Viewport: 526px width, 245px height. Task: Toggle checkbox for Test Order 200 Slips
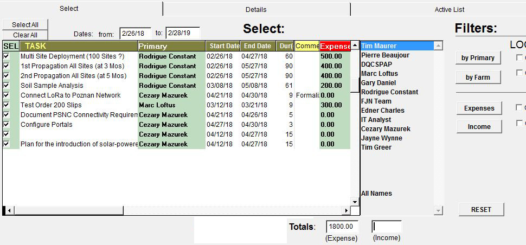[7, 105]
